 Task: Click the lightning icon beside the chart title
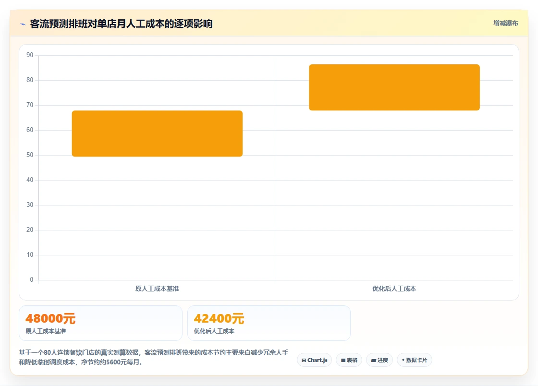pyautogui.click(x=23, y=24)
